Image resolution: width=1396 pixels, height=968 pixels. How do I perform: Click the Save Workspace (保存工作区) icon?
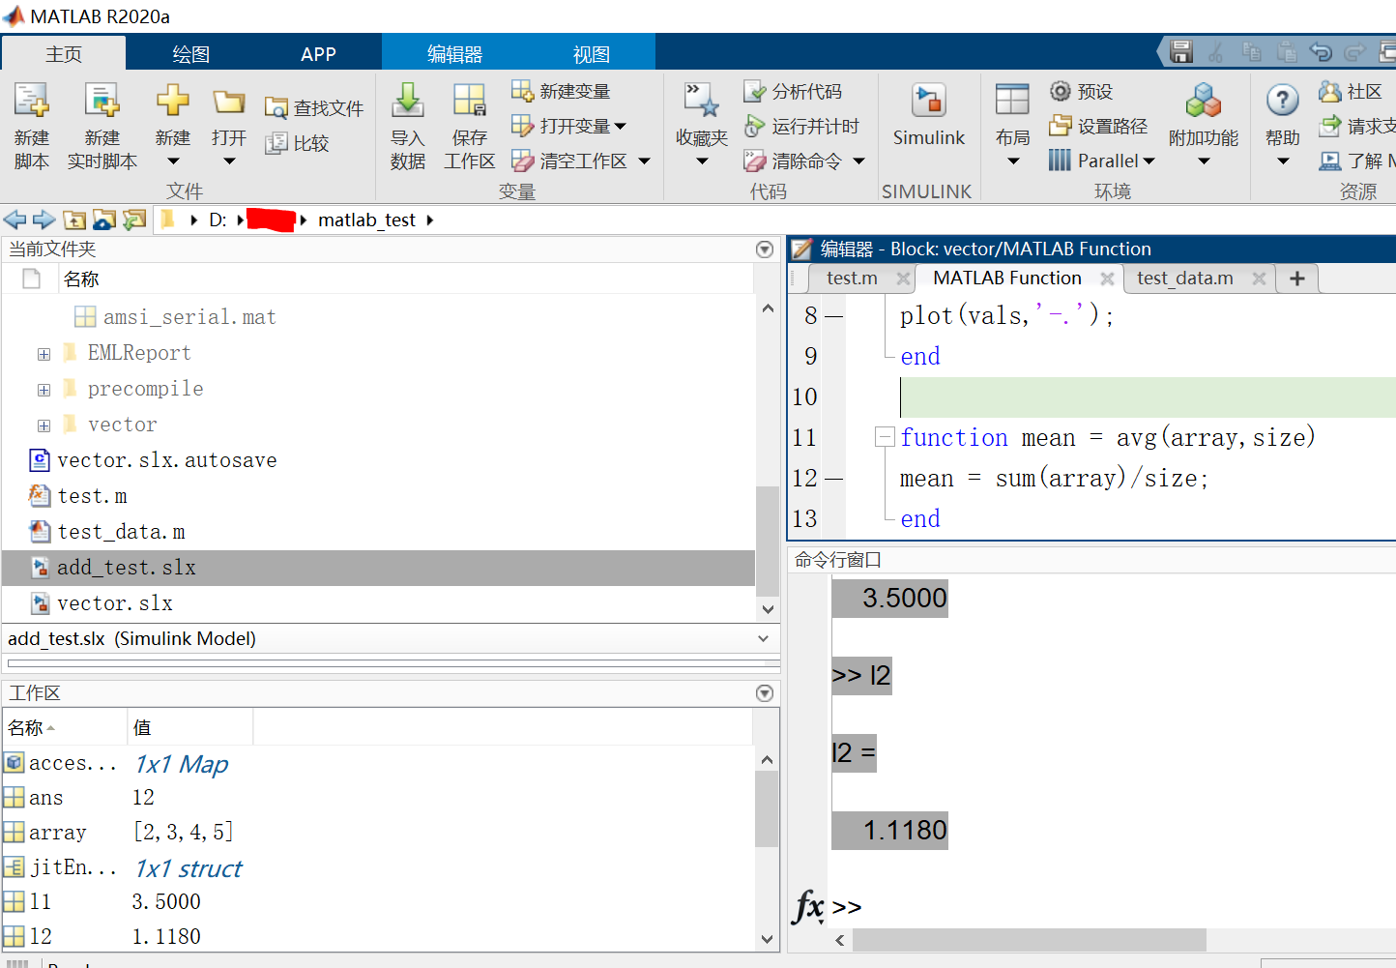[x=469, y=100]
